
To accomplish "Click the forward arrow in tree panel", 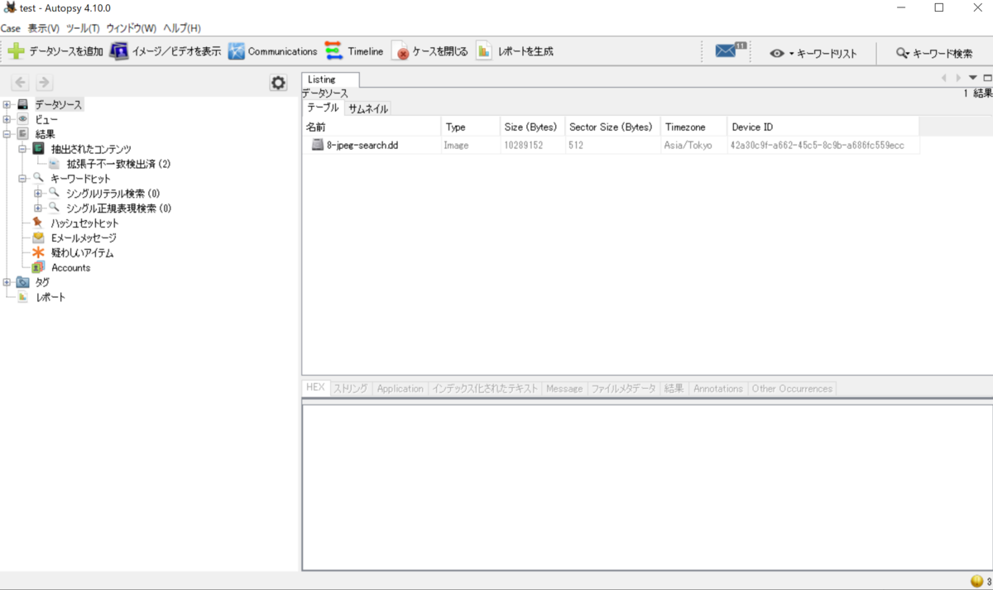I will pos(45,83).
